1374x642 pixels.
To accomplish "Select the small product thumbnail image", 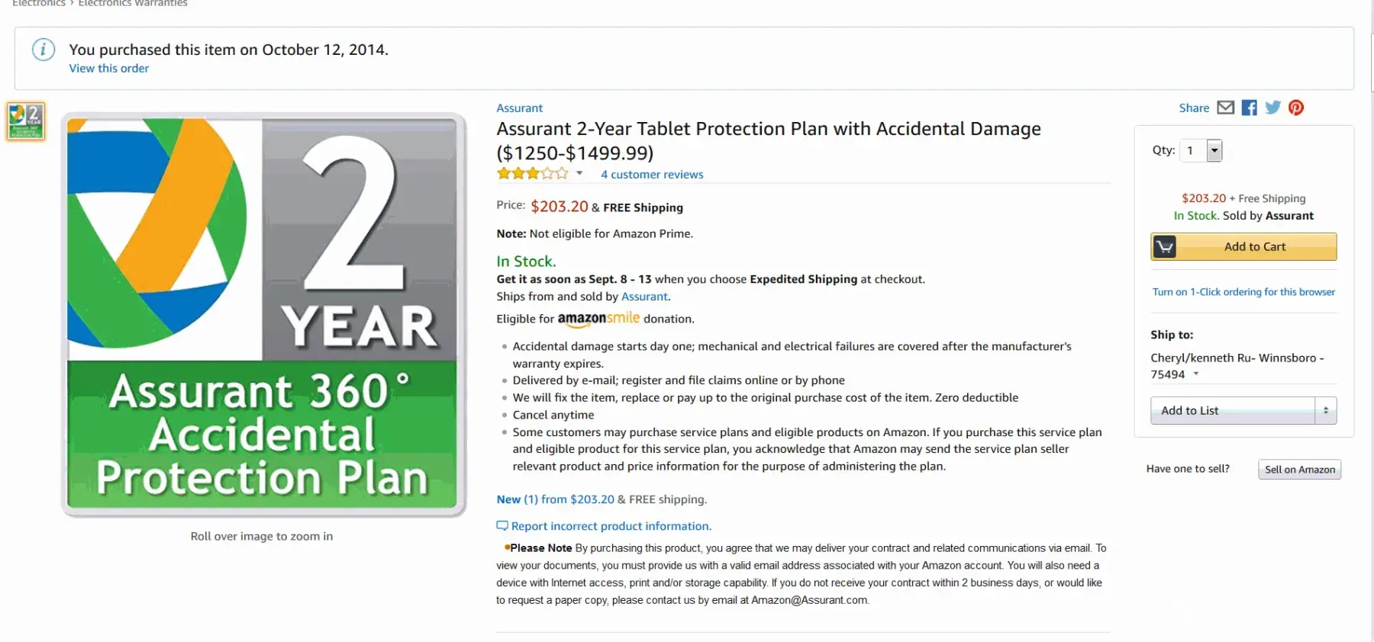I will [x=26, y=121].
